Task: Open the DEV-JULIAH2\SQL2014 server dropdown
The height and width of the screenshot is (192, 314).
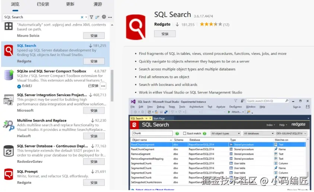Action: pyautogui.click(x=291, y=134)
